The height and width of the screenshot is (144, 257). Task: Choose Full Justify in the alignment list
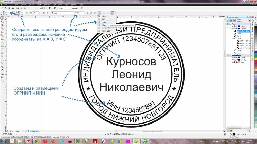pos(106,28)
